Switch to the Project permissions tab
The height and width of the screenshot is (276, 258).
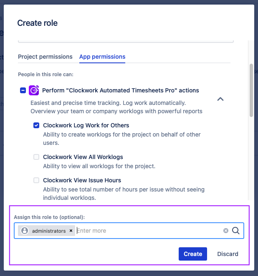point(45,57)
